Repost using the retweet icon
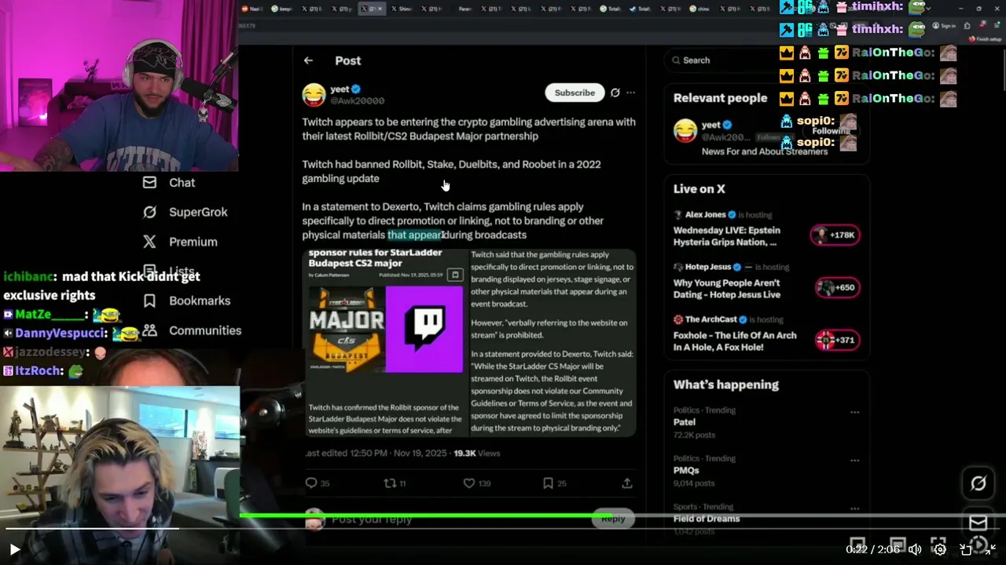 click(390, 483)
